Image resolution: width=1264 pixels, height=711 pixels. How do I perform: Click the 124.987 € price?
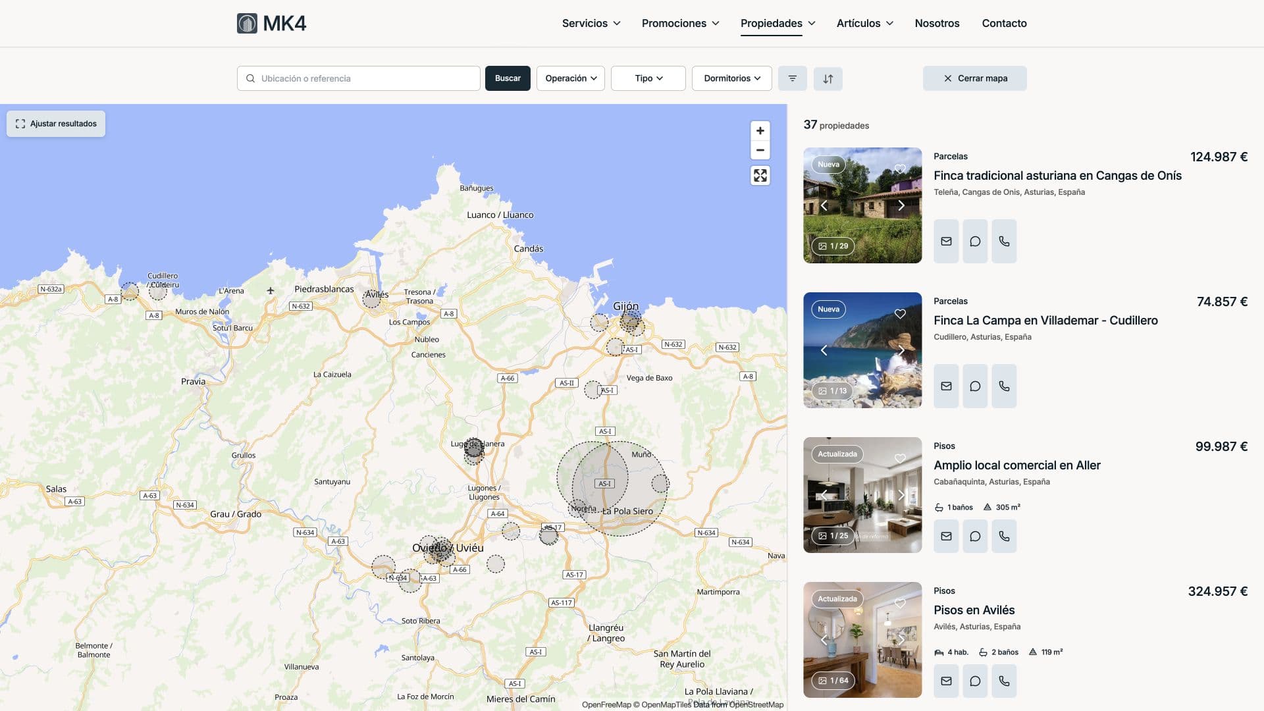1219,157
